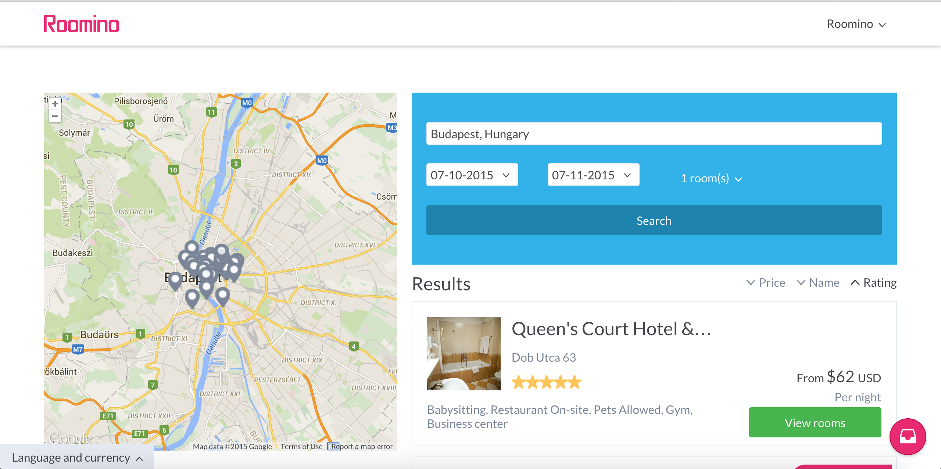Open the check-out date 07-11-2015 dropdown

(x=593, y=175)
